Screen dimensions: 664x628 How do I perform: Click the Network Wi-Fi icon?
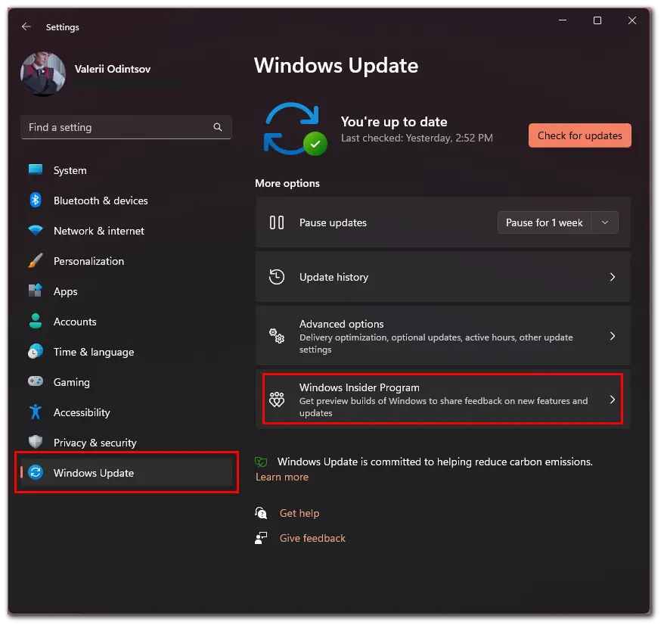click(36, 231)
